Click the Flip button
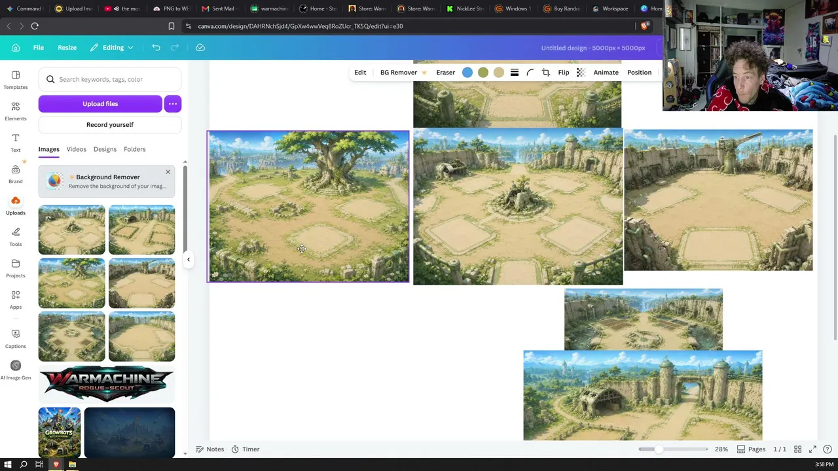 click(563, 73)
